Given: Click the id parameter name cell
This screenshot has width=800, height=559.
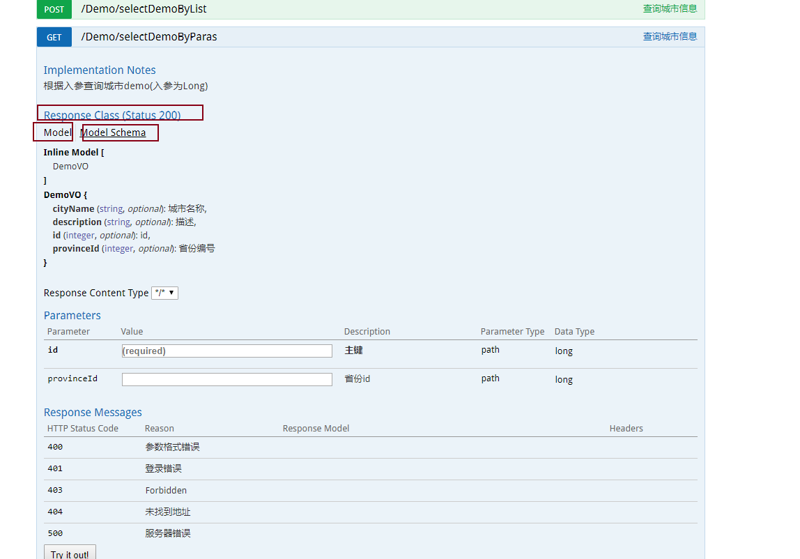Looking at the screenshot, I should click(x=53, y=350).
